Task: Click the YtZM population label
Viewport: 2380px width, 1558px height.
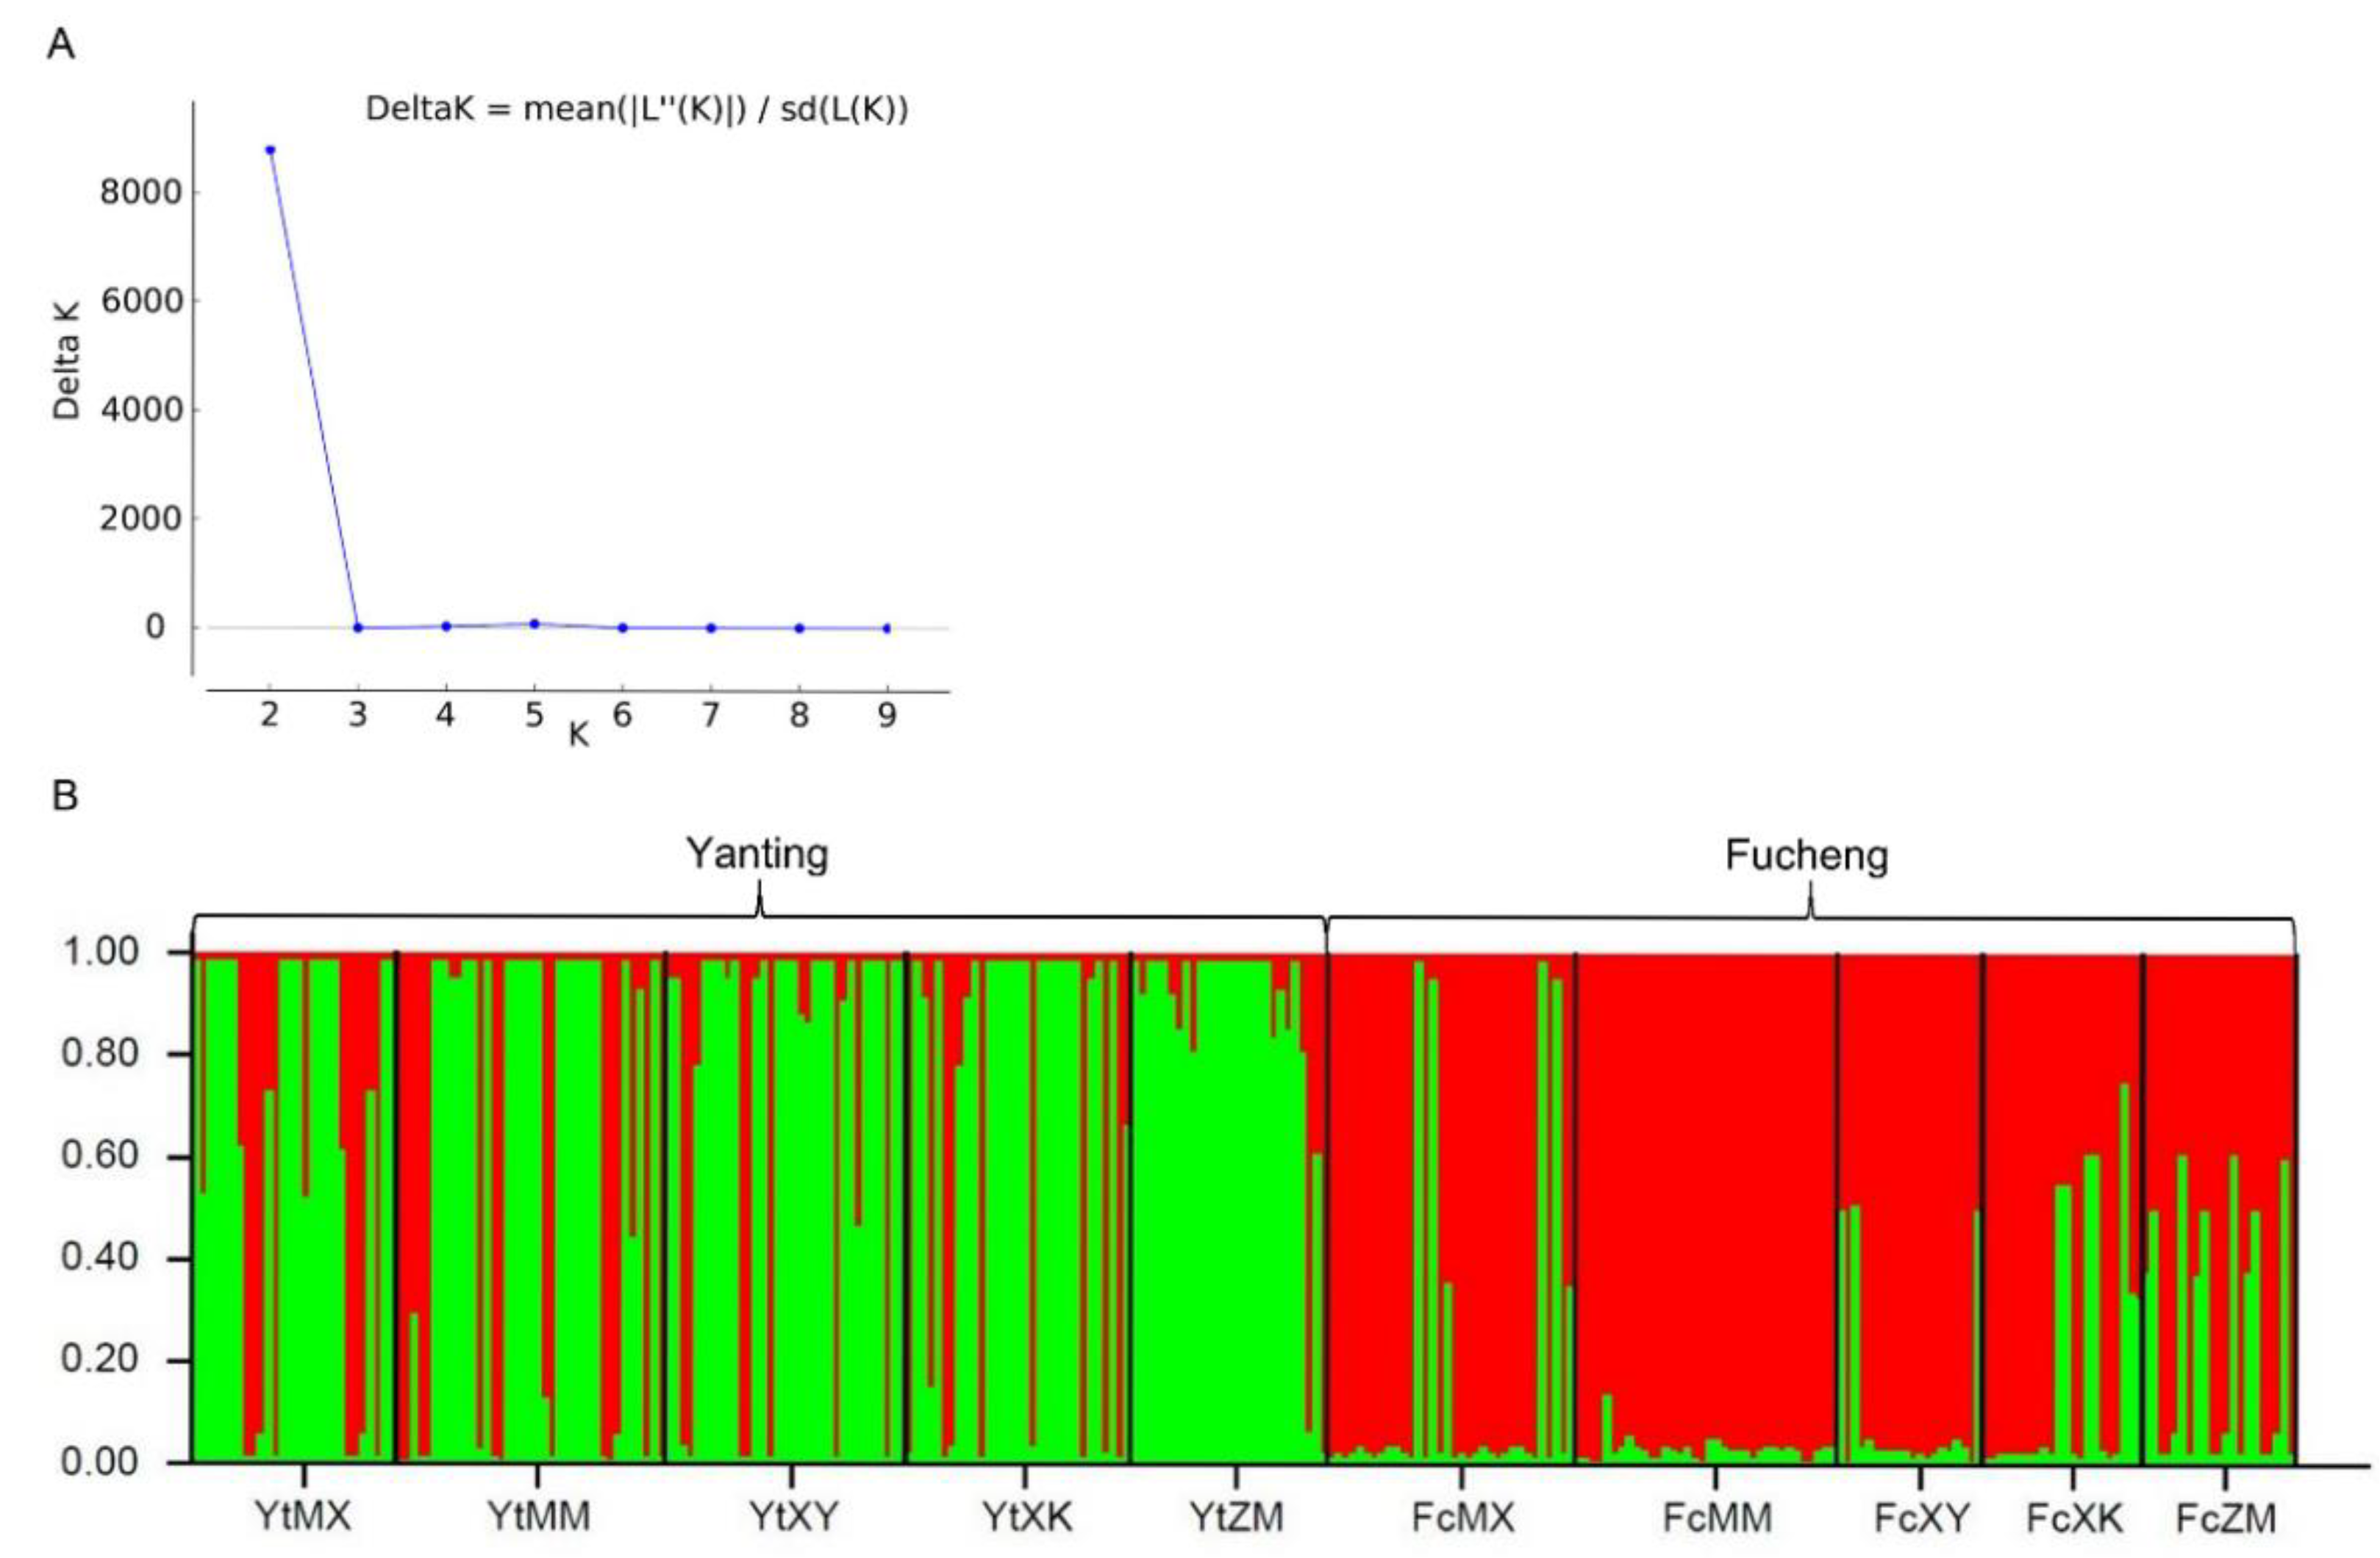Action: point(1237,1517)
